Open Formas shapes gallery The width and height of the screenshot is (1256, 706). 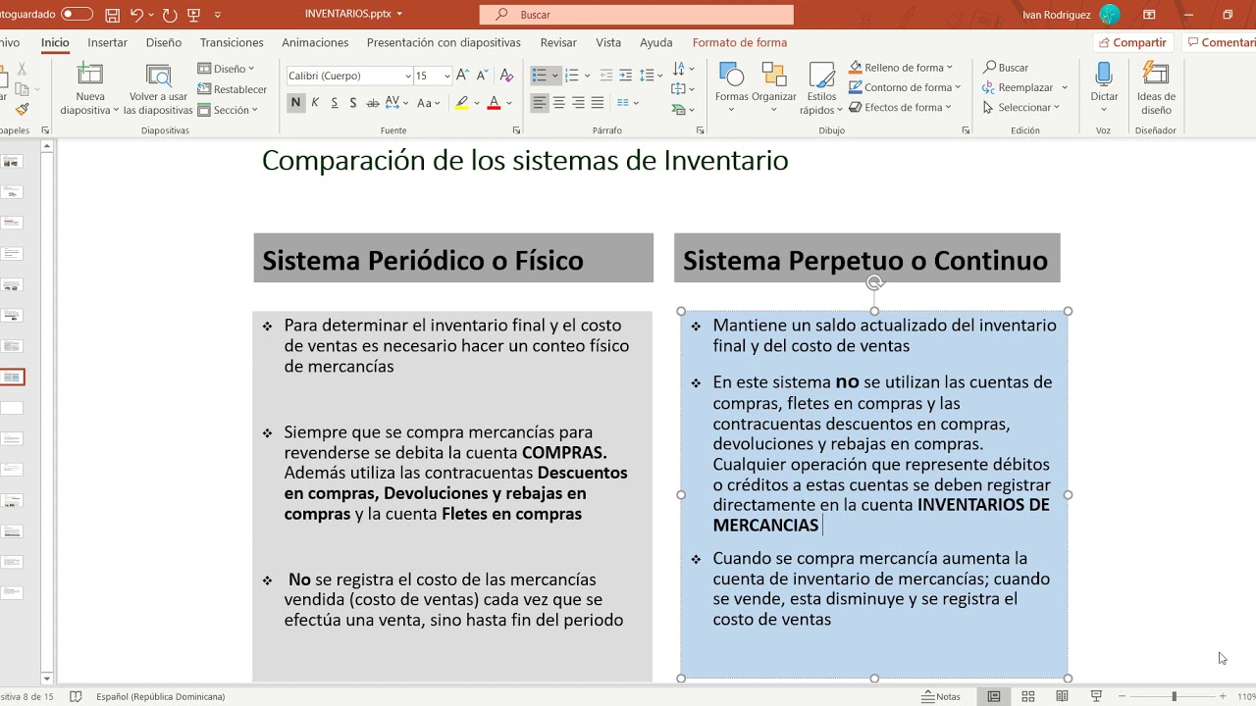[x=731, y=89]
